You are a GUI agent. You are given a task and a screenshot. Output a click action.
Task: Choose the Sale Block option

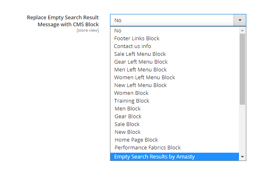pyautogui.click(x=127, y=124)
